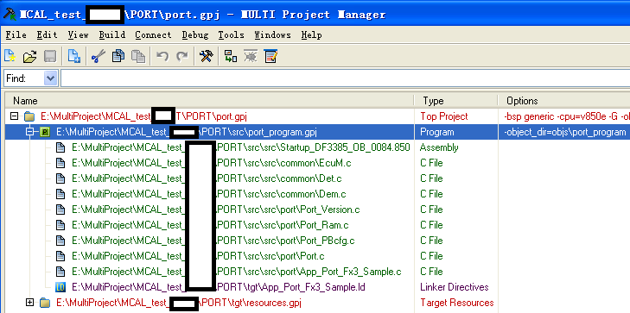Cut selection using the scissors icon

(98, 56)
